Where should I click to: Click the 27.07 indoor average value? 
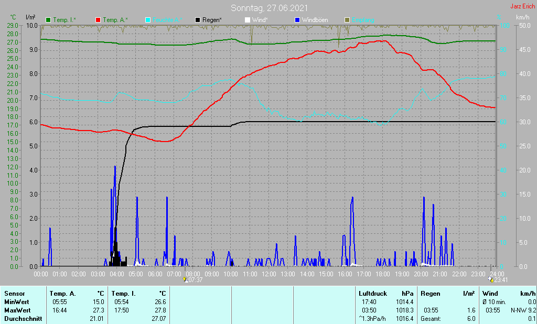coord(158,319)
